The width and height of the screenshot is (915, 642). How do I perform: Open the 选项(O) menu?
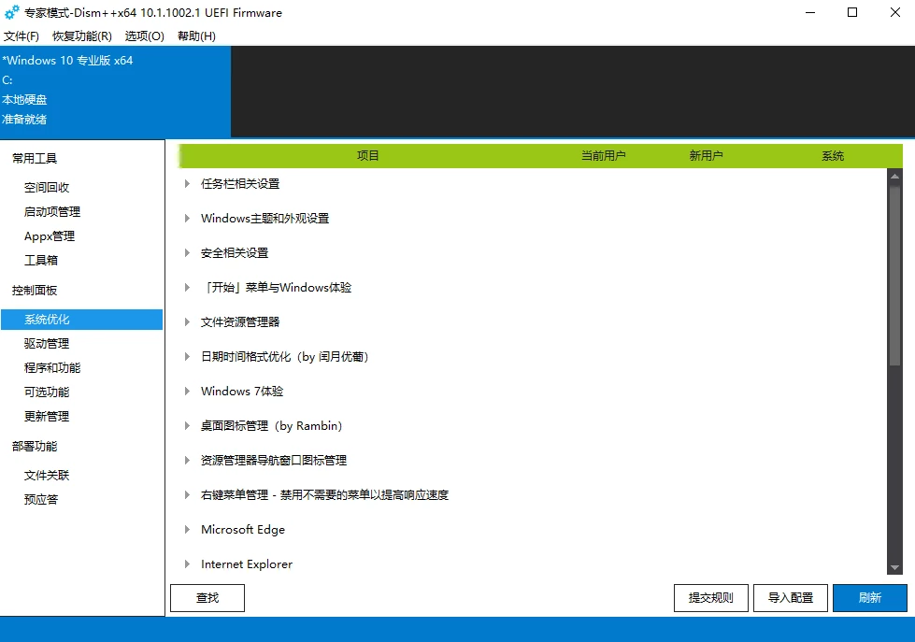point(144,36)
